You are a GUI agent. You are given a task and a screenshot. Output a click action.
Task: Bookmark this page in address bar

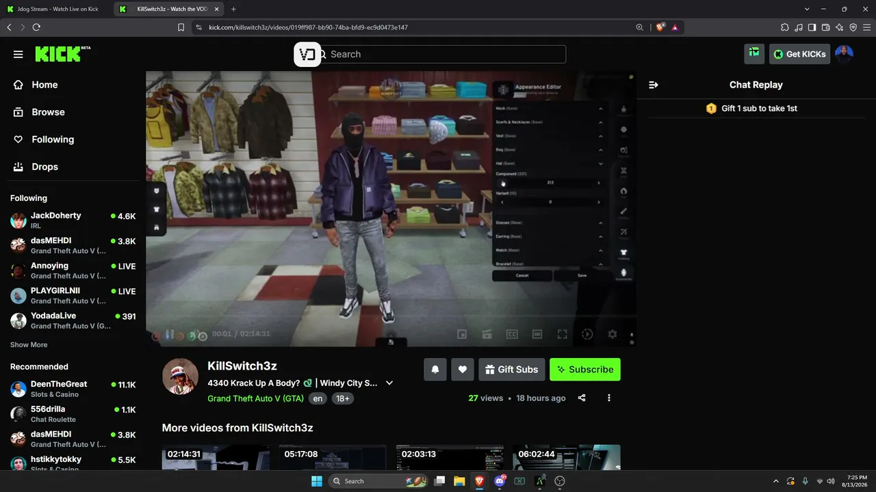(181, 27)
